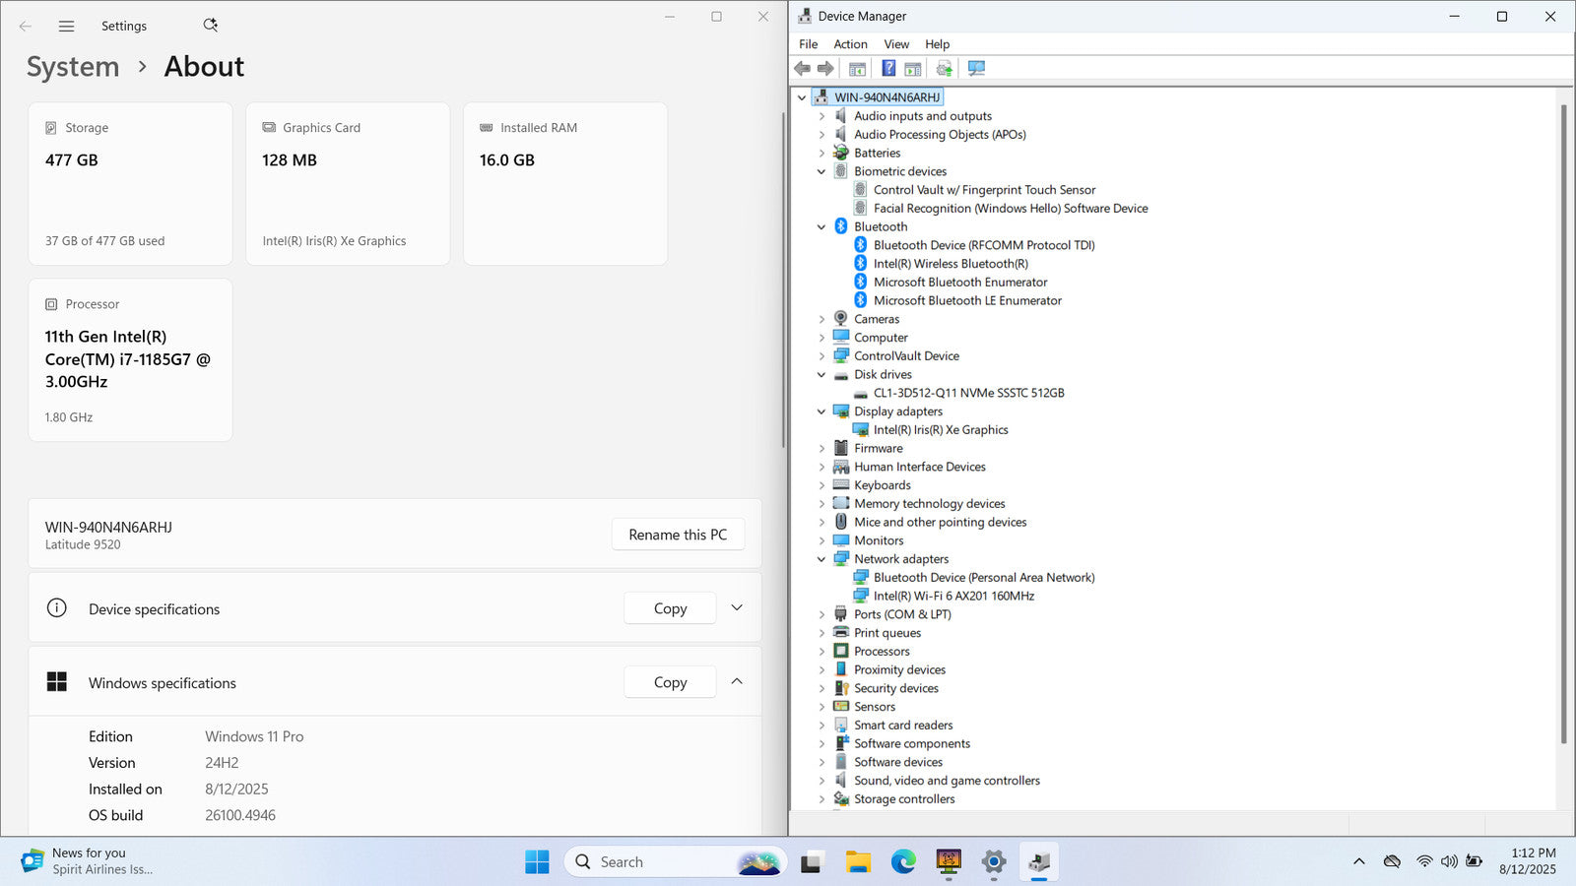
Task: Open the Help icon in Device Manager toolbar
Action: coord(888,68)
